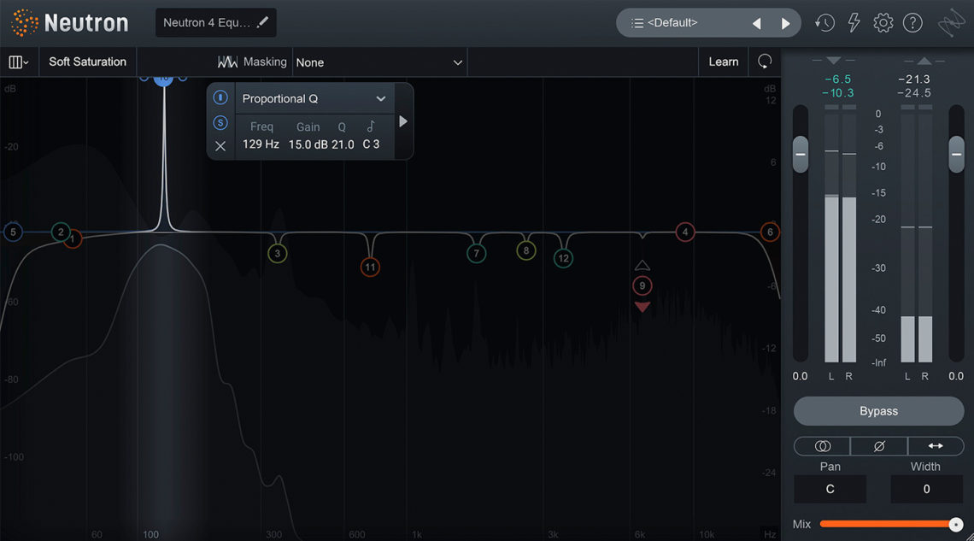Open help using the question mark icon
Viewport: 974px width, 541px height.
click(x=912, y=22)
